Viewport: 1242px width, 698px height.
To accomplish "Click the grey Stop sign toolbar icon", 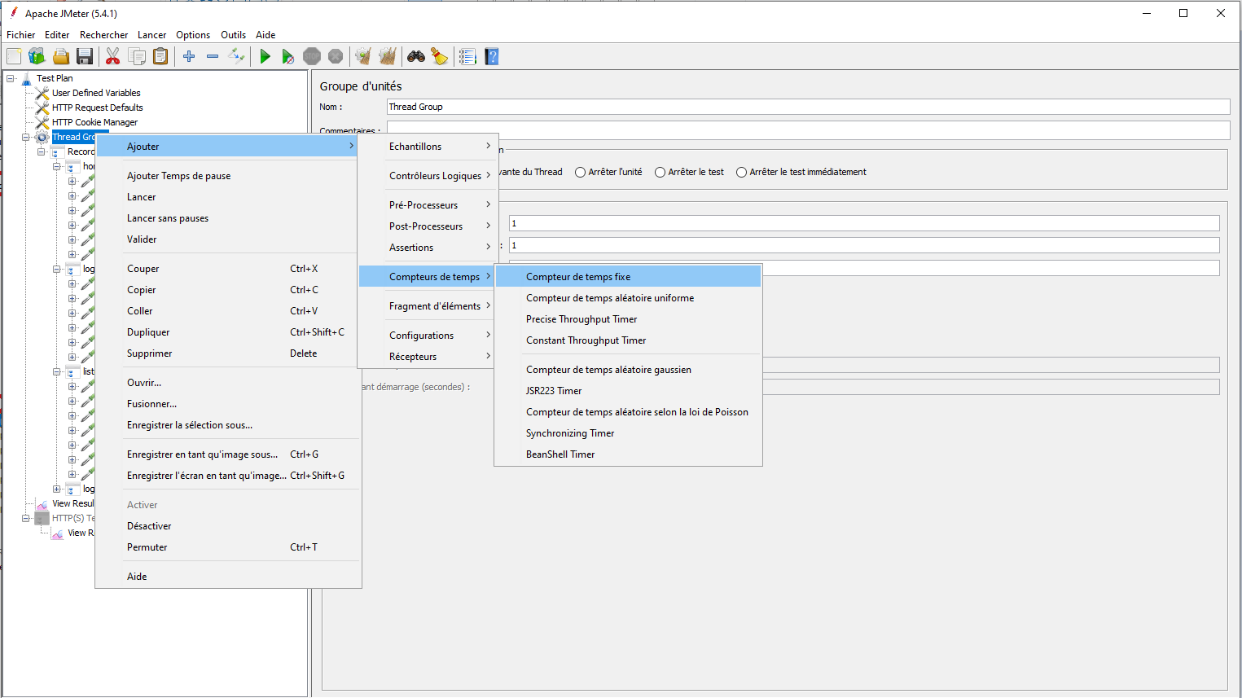I will (x=312, y=56).
